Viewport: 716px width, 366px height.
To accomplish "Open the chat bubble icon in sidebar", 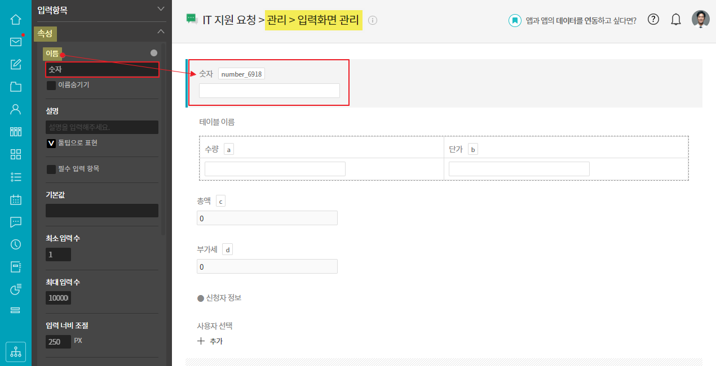I will 16,222.
